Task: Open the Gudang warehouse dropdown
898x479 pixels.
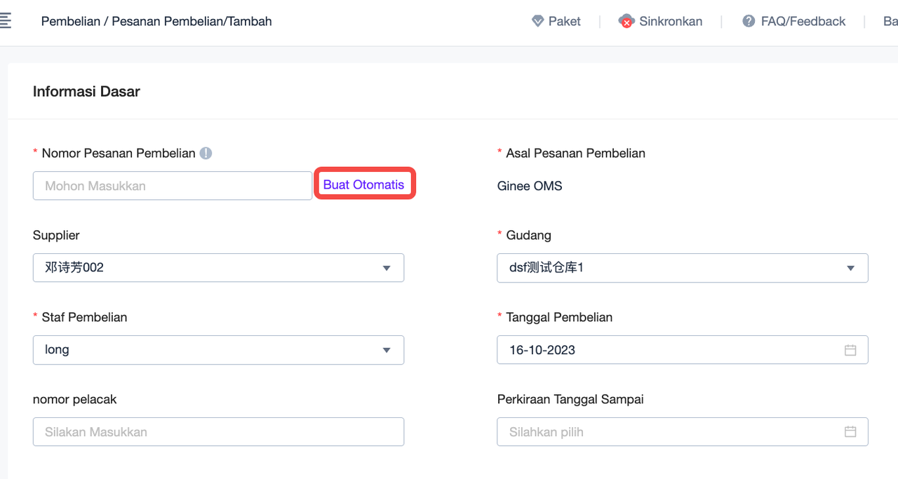Action: (682, 268)
